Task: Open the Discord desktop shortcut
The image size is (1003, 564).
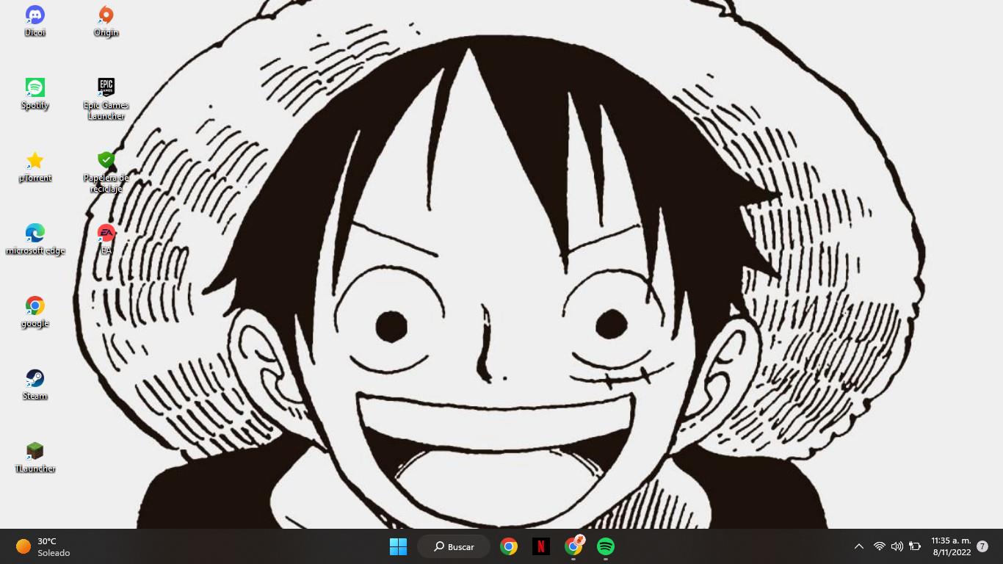Action: point(35,15)
